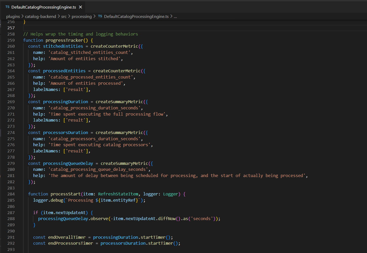The image size is (367, 253).
Task: Click the empty area of the tab bar
Action: [208, 7]
